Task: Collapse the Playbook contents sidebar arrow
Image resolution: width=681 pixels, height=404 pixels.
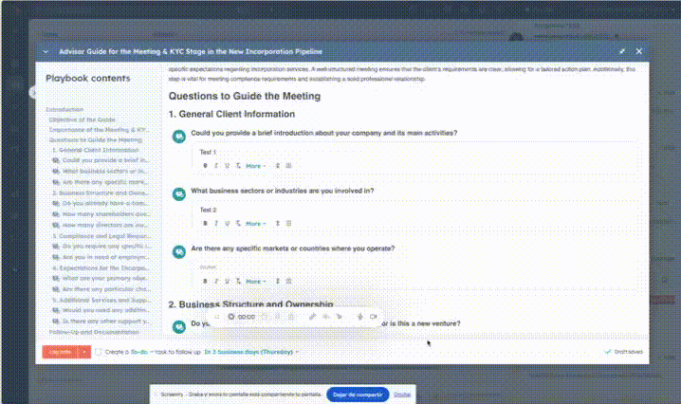Action: tap(32, 92)
